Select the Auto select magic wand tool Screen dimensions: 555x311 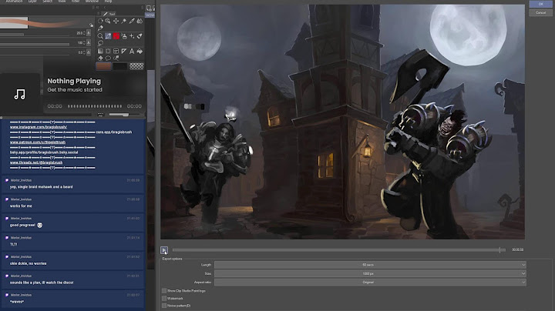click(x=124, y=21)
